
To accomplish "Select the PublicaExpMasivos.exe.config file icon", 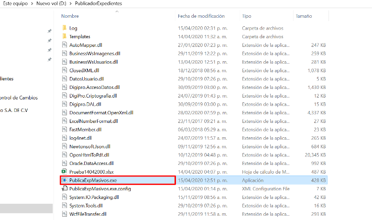I will click(65, 188).
